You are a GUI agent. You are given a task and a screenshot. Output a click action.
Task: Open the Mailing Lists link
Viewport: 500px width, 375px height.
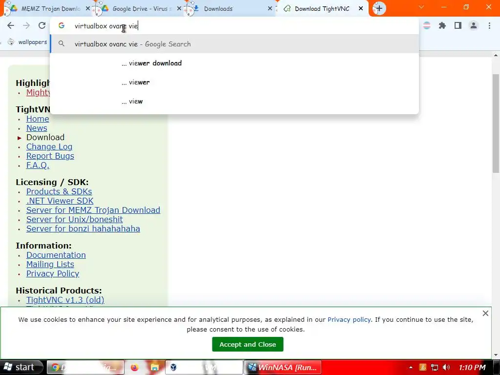point(50,264)
